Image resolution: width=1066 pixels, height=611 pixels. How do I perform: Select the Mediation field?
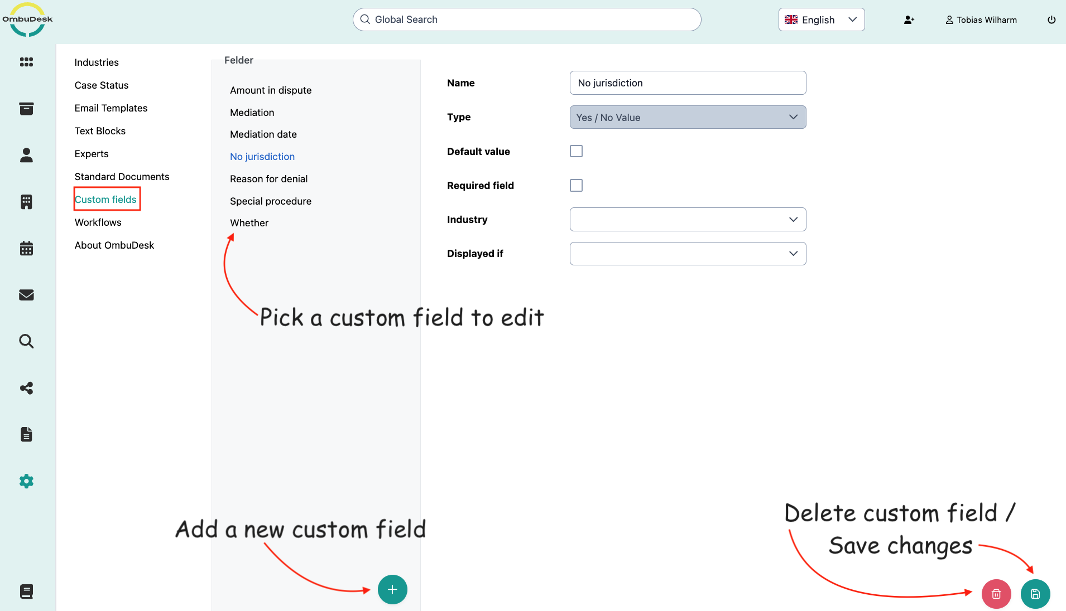coord(252,113)
